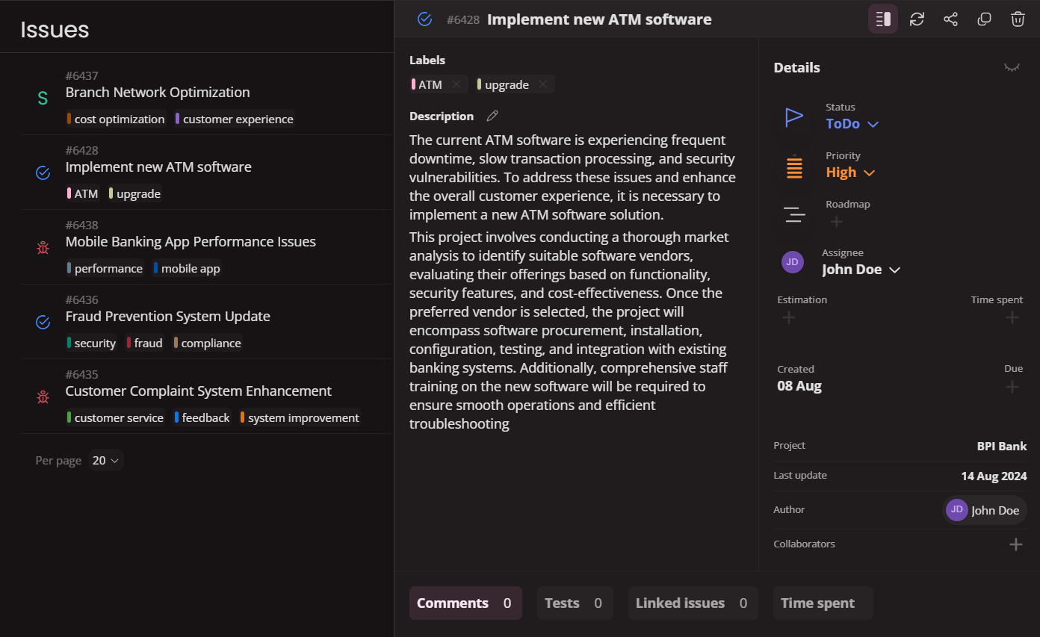Open Customer Complaint System Enhancement issue
Viewport: 1040px width, 637px height.
tap(199, 391)
